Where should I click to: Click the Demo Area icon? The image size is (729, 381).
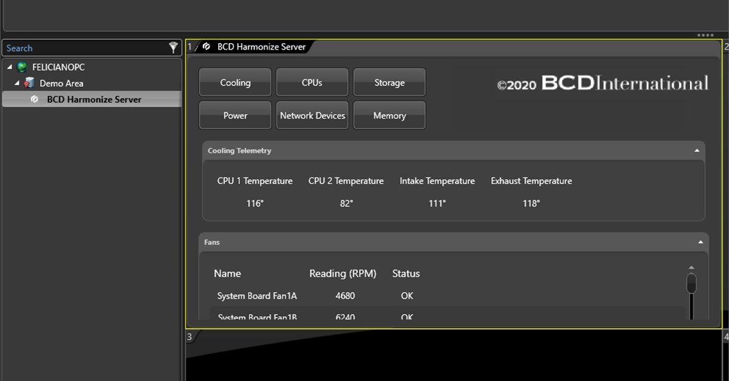coord(29,83)
